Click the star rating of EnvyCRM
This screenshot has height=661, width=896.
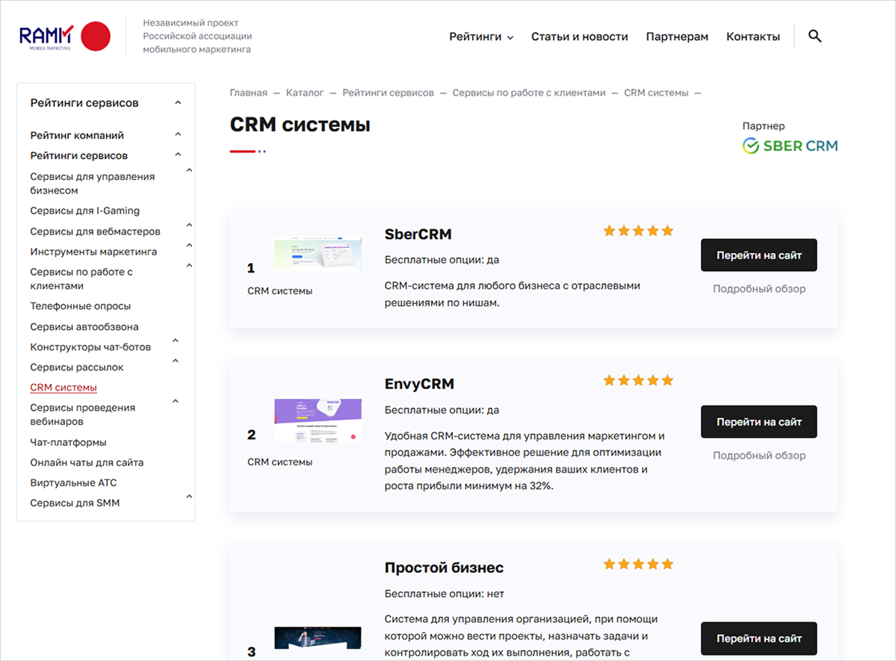tap(638, 380)
